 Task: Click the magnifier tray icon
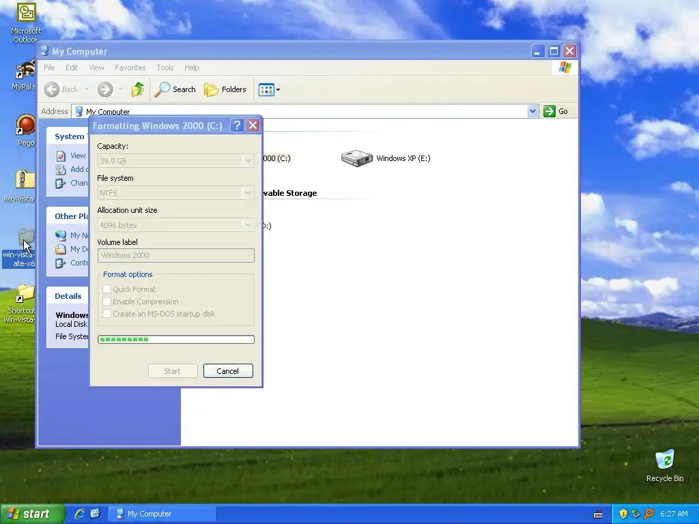pyautogui.click(x=648, y=514)
